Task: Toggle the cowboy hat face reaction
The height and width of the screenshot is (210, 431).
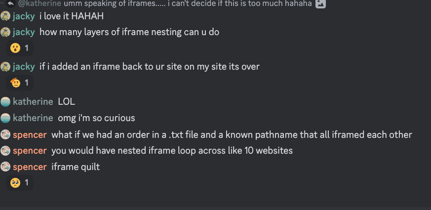Action: [20, 83]
